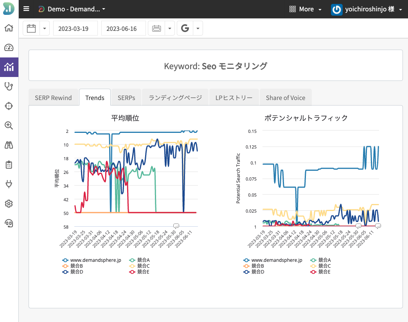Toggle 競合D in ポテンシャルトラフィック legend

tap(254, 272)
